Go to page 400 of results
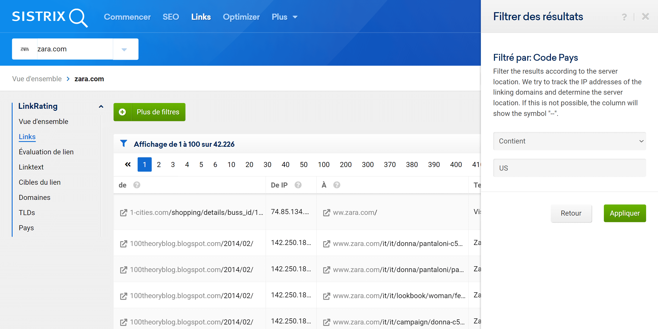This screenshot has width=658, height=329. [x=456, y=164]
